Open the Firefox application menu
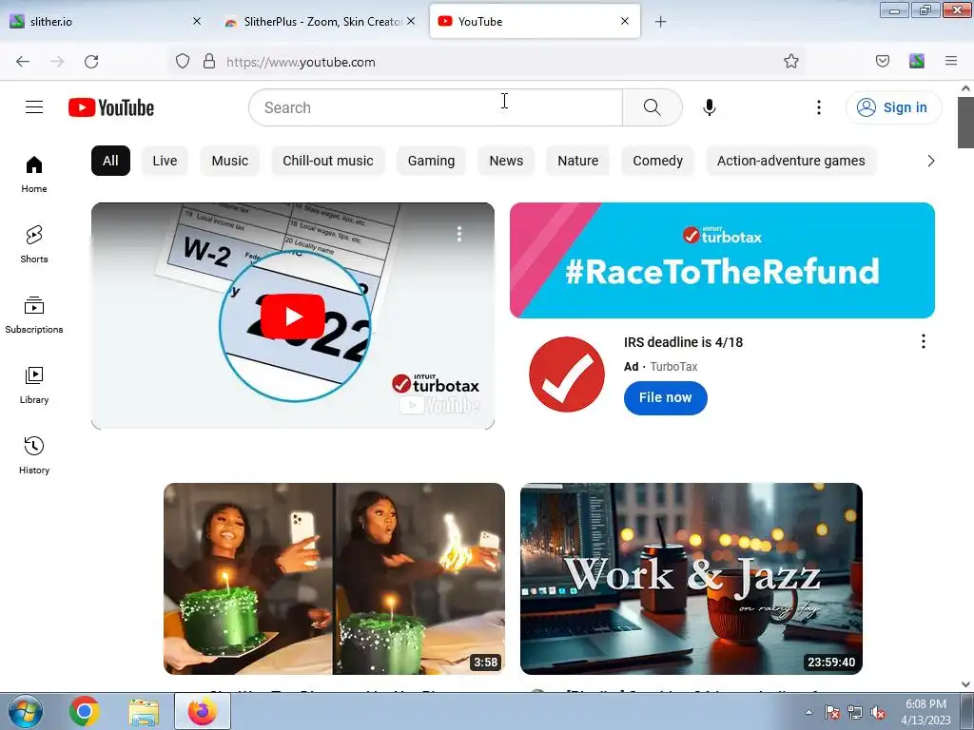 [x=951, y=61]
